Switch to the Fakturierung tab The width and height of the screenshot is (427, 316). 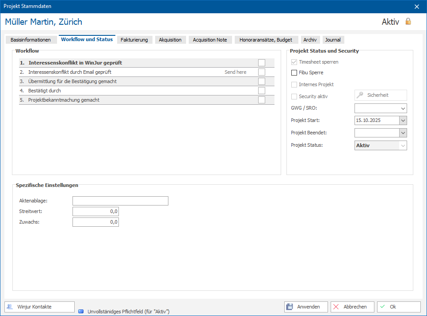(134, 40)
